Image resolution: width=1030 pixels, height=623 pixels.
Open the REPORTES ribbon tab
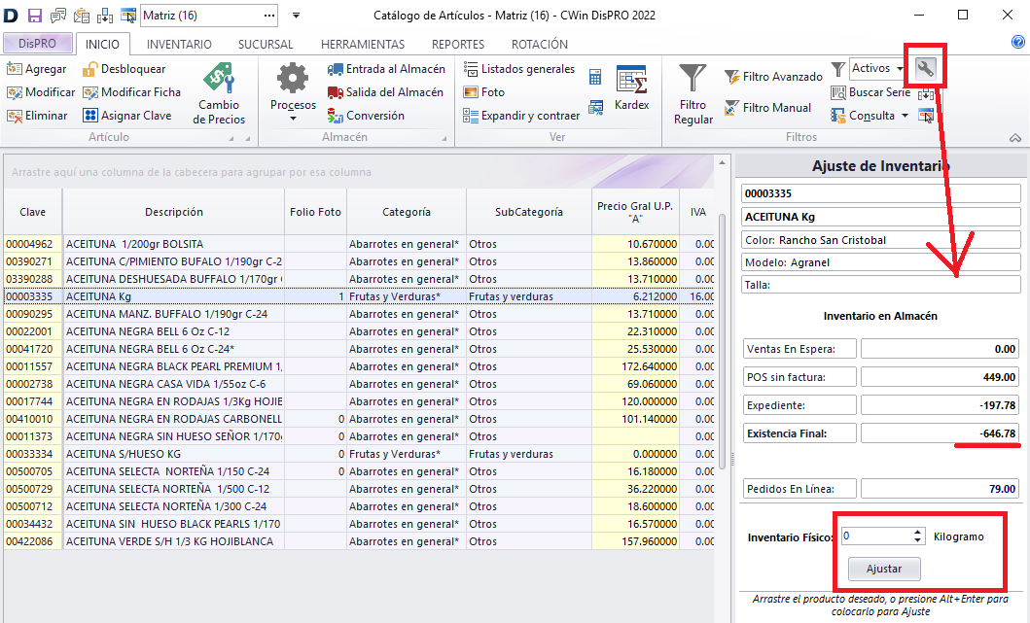coord(457,45)
